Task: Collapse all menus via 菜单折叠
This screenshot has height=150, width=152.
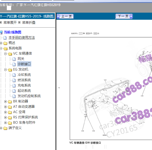Action: point(29,23)
